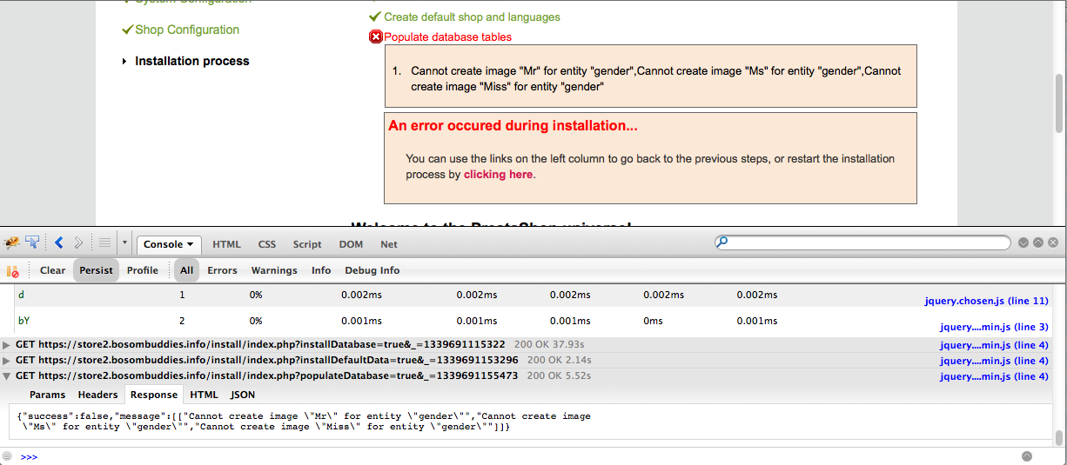Click the green checkmark beside Shop Configuration
Screen dimensions: 1067x465
(128, 29)
